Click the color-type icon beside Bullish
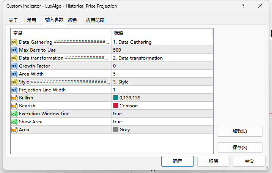This screenshot has height=173, width=272. [14, 98]
